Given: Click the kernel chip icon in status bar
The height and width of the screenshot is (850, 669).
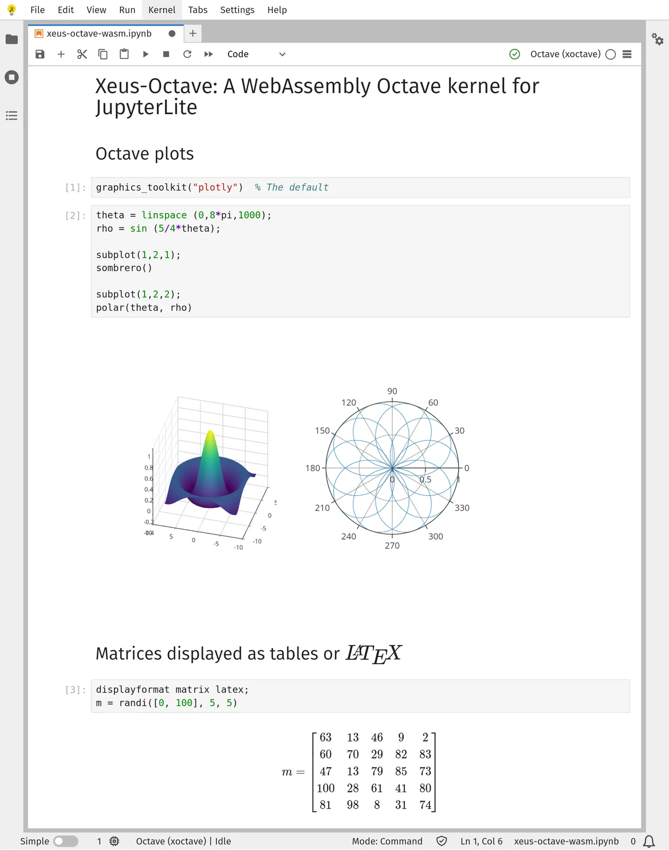Looking at the screenshot, I should pyautogui.click(x=114, y=841).
